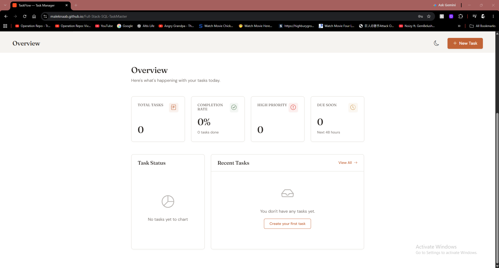Screen dimensions: 499x268
Task: Click the empty inbox tray icon
Action: [287, 193]
